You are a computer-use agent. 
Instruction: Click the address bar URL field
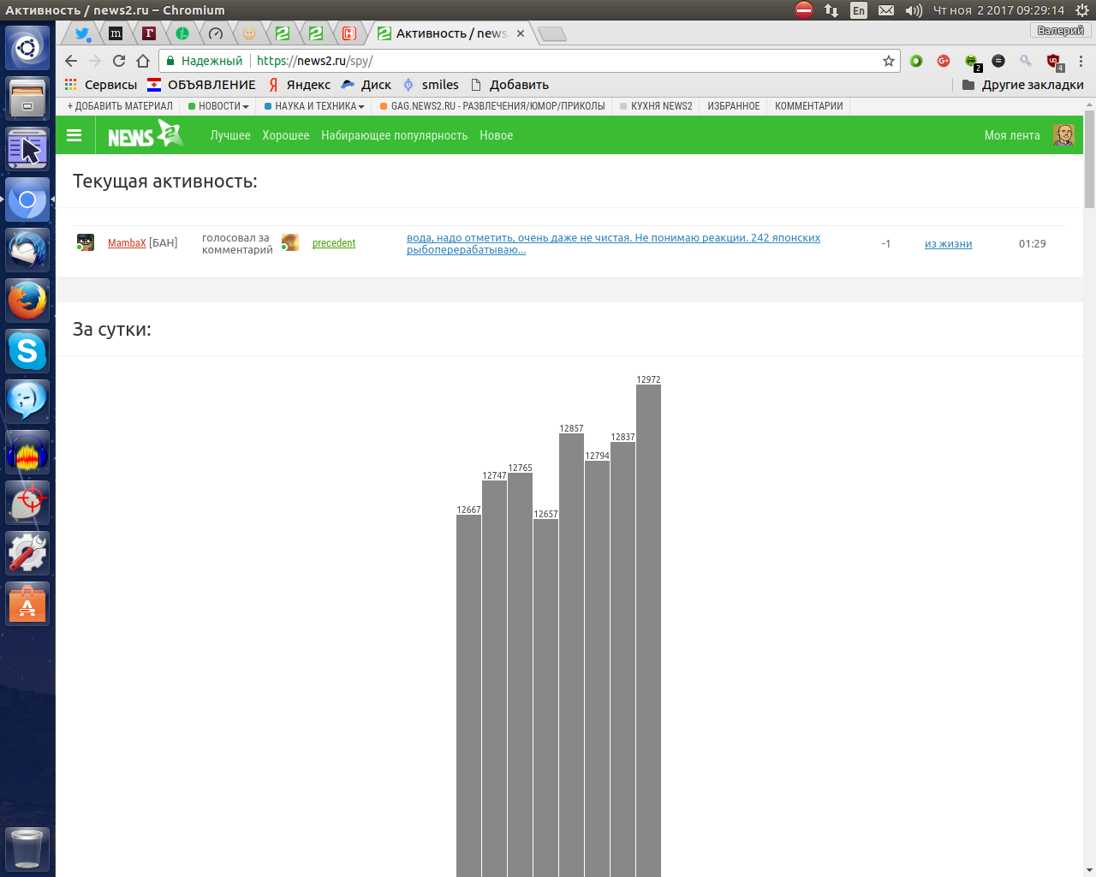[565, 61]
